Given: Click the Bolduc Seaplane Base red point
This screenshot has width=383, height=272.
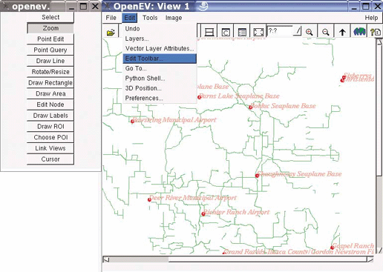Looking at the screenshot, I should pyautogui.click(x=250, y=107).
